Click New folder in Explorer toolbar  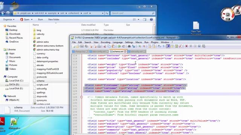pos(54,19)
